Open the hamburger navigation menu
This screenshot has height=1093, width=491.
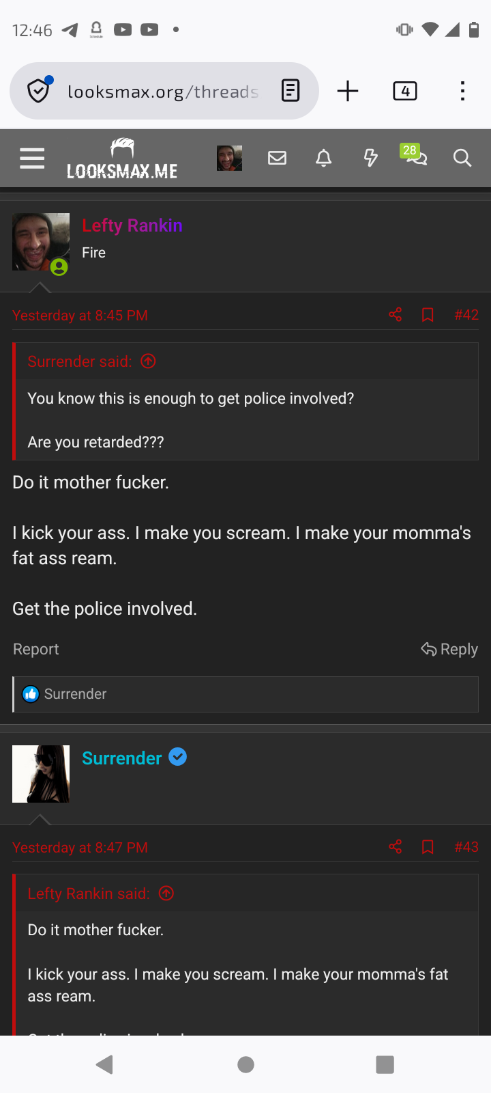click(31, 158)
